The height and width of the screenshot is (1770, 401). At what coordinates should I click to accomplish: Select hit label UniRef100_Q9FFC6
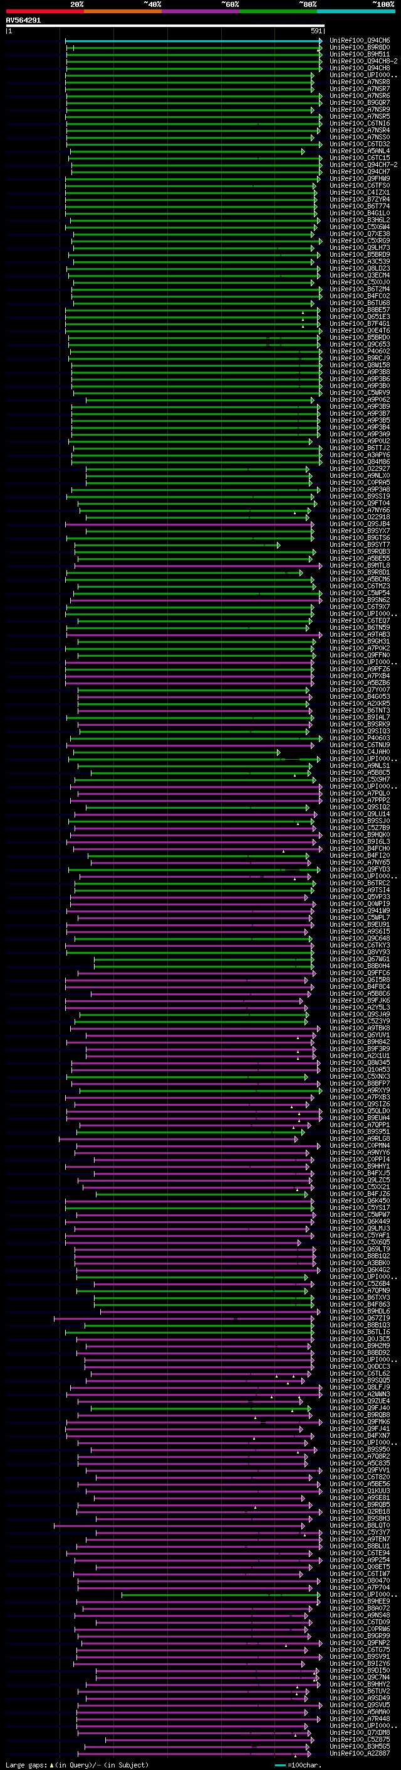360,973
